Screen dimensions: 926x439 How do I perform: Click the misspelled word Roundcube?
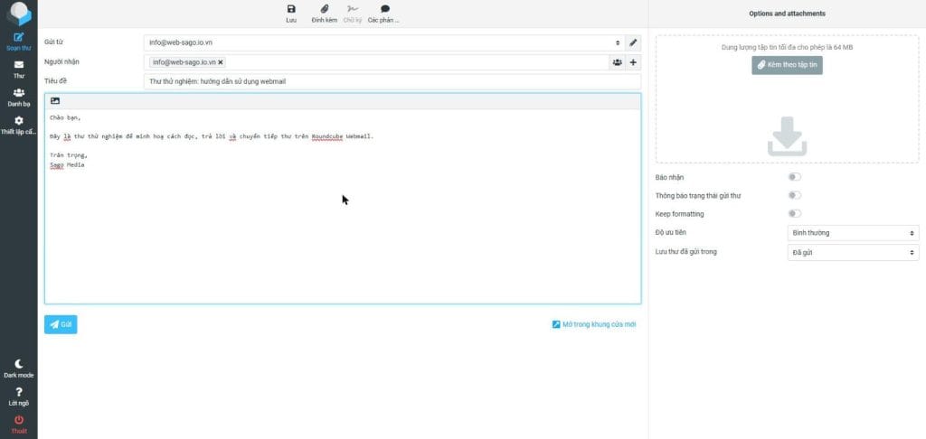coord(327,136)
